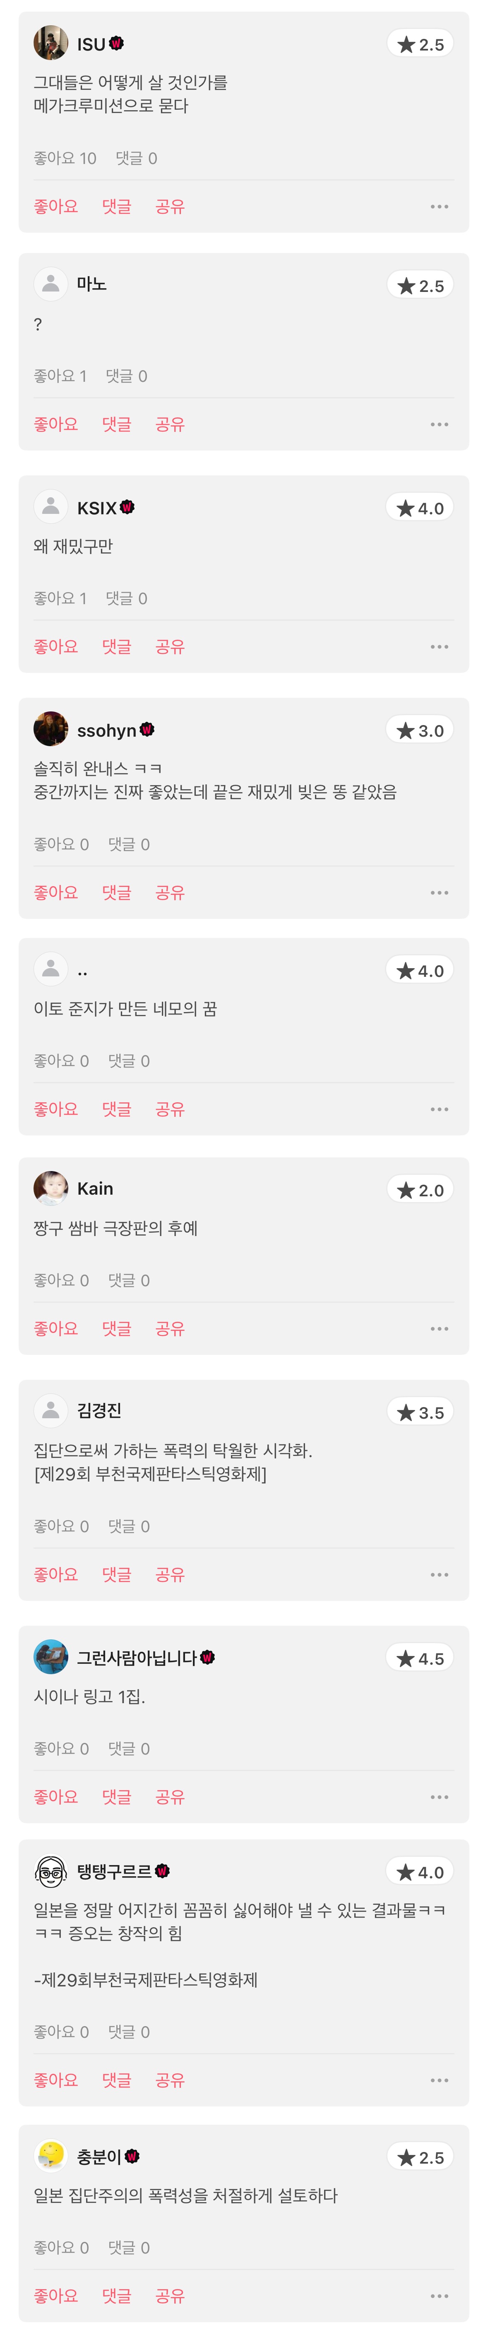Click 충분이's yellow avatar icon
The width and height of the screenshot is (488, 2333).
pyautogui.click(x=50, y=2157)
